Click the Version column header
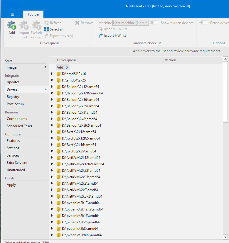 point(193,60)
